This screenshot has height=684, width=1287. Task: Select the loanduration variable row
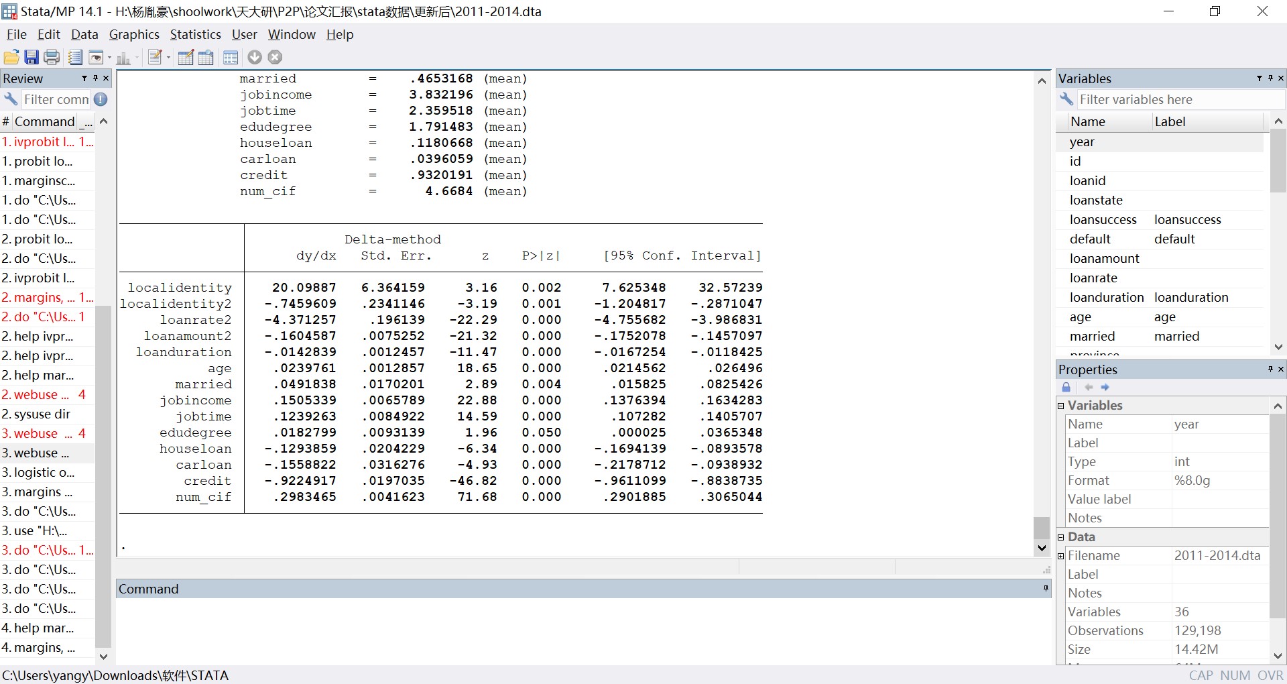1160,297
